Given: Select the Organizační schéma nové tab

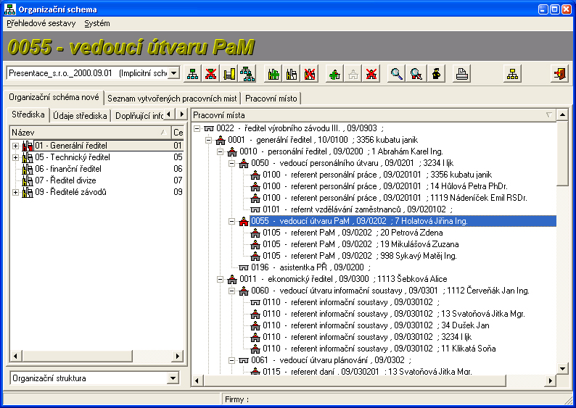Looking at the screenshot, I should pyautogui.click(x=54, y=97).
